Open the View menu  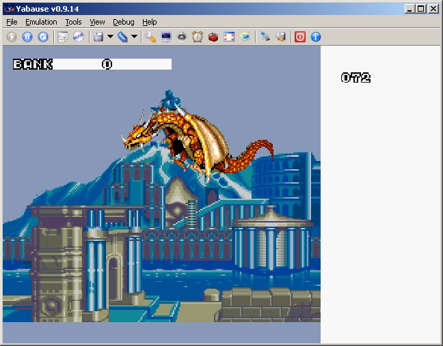point(98,22)
